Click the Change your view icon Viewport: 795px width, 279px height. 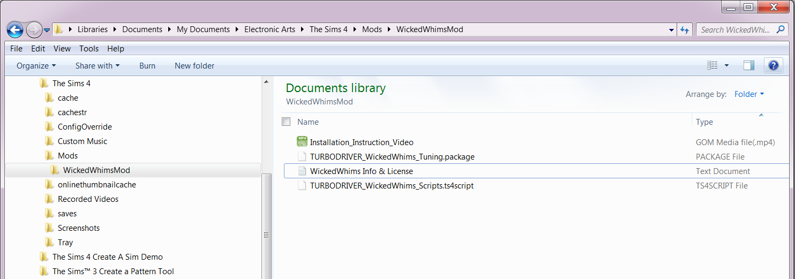point(712,65)
